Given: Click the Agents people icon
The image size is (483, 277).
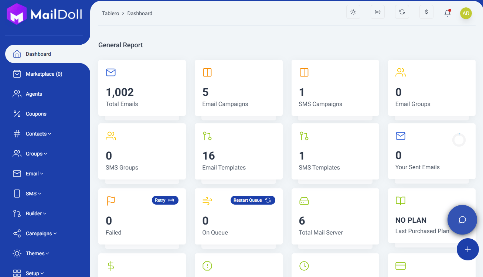Looking at the screenshot, I should coord(17,94).
